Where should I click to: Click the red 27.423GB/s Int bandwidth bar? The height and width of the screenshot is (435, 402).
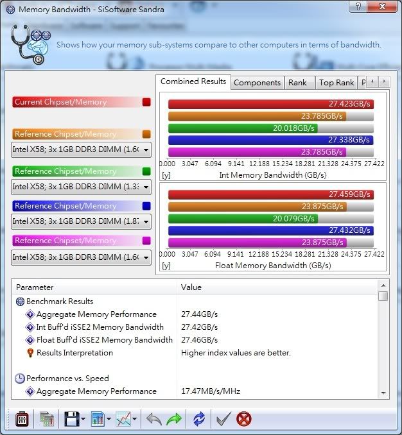[271, 104]
